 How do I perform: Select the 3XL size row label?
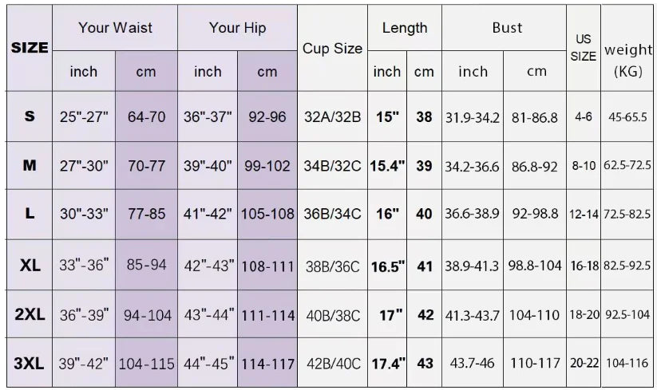[x=30, y=364]
